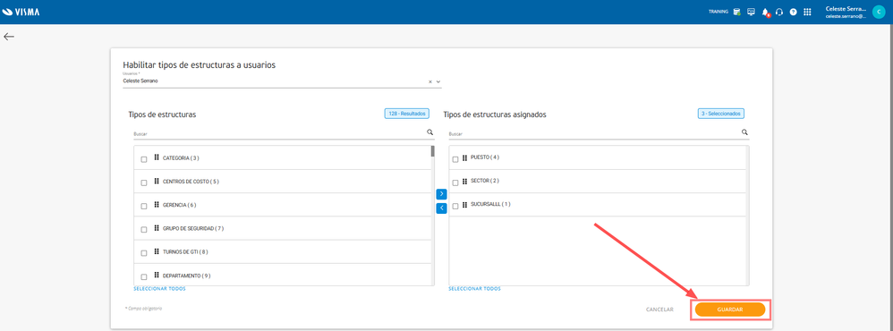Click SELECCIONAR TODOS under Tipos de estructuras
This screenshot has width=893, height=331.
pyautogui.click(x=159, y=289)
